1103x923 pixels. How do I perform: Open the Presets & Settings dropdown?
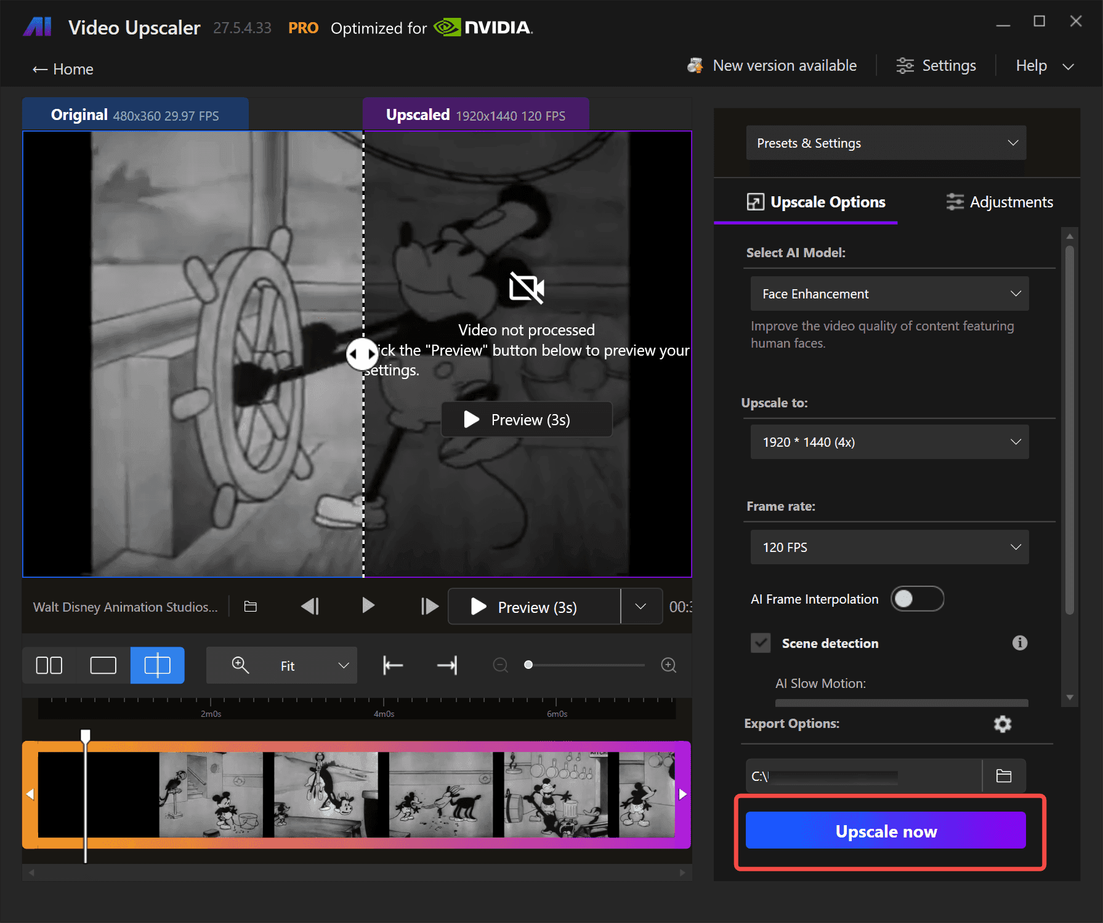(886, 143)
